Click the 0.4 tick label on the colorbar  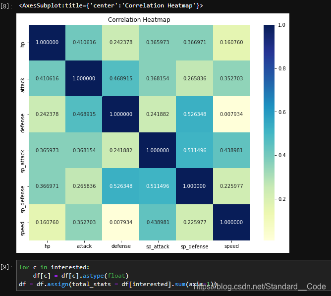[282, 155]
